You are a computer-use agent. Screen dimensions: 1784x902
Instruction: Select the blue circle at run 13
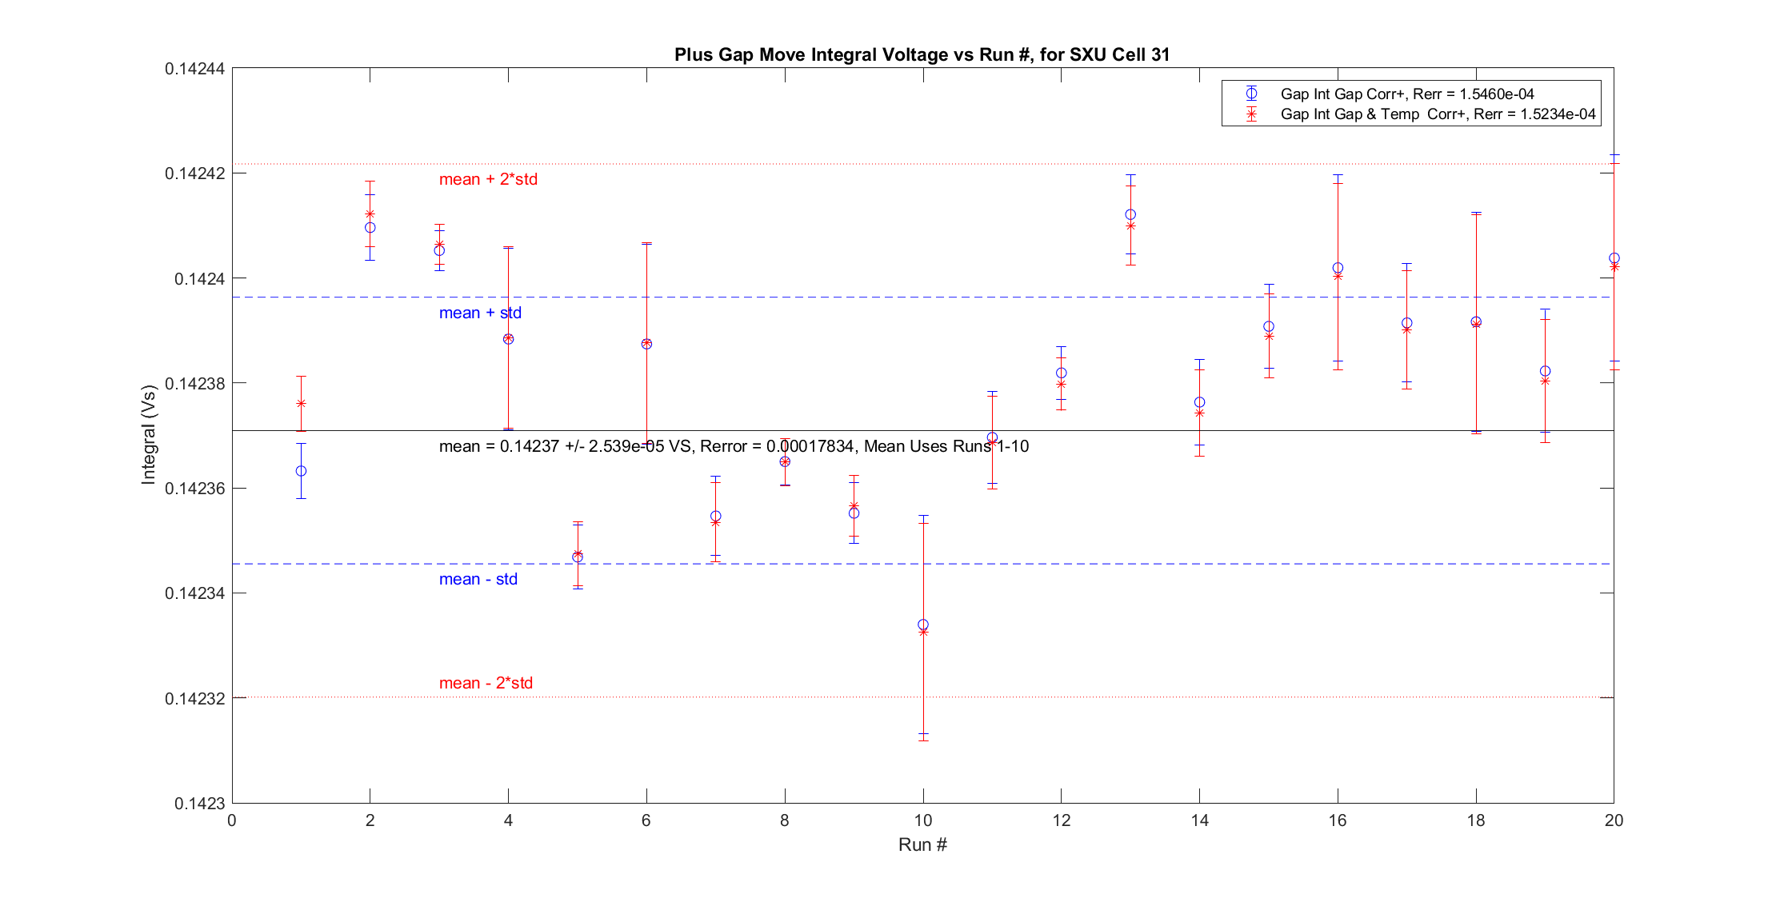tap(1130, 214)
